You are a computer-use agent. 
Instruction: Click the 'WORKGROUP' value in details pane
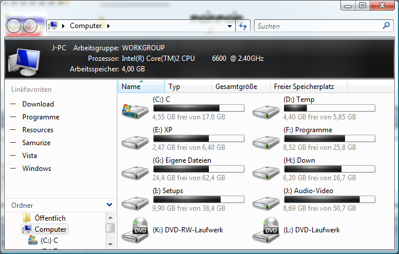point(143,48)
